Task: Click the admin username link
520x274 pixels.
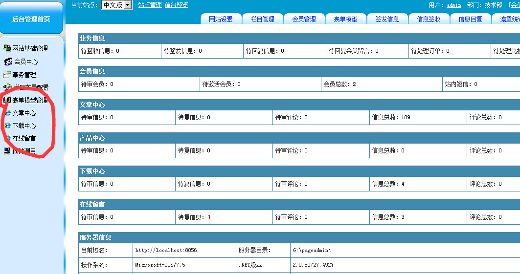Action: 453,5
